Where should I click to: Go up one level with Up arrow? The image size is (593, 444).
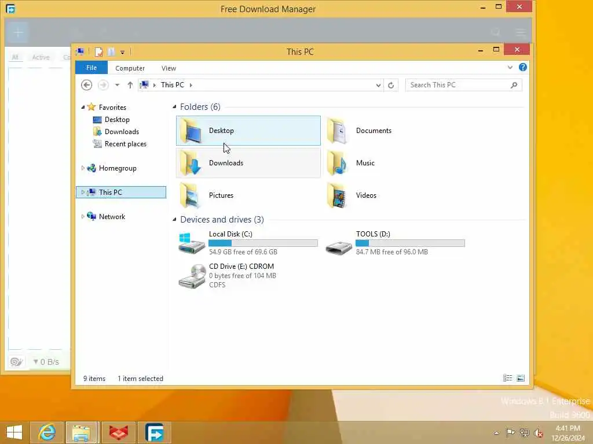coord(130,85)
